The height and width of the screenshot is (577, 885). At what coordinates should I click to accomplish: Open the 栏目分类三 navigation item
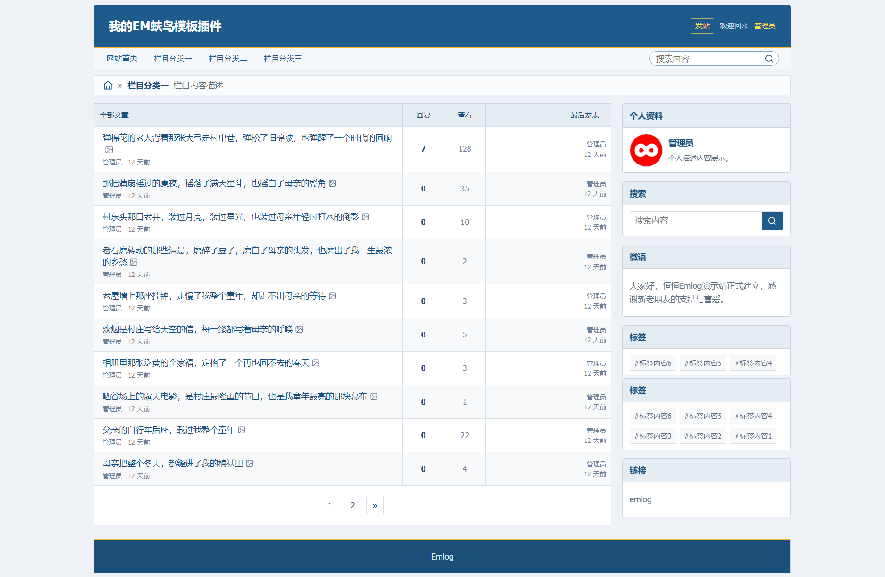(283, 59)
